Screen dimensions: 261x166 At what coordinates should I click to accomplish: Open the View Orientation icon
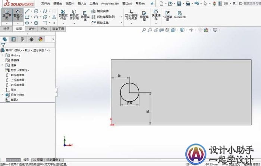click(173, 30)
